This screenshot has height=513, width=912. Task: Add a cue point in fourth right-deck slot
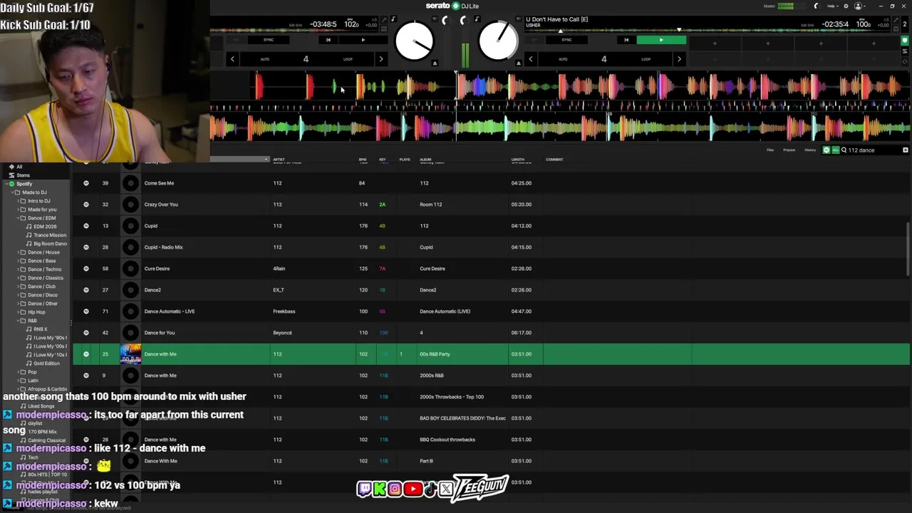click(x=874, y=43)
